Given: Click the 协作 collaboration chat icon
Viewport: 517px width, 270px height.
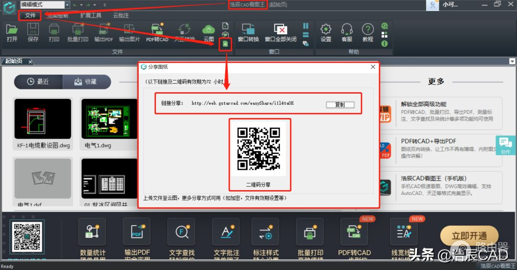Looking at the screenshot, I should click(x=506, y=145).
